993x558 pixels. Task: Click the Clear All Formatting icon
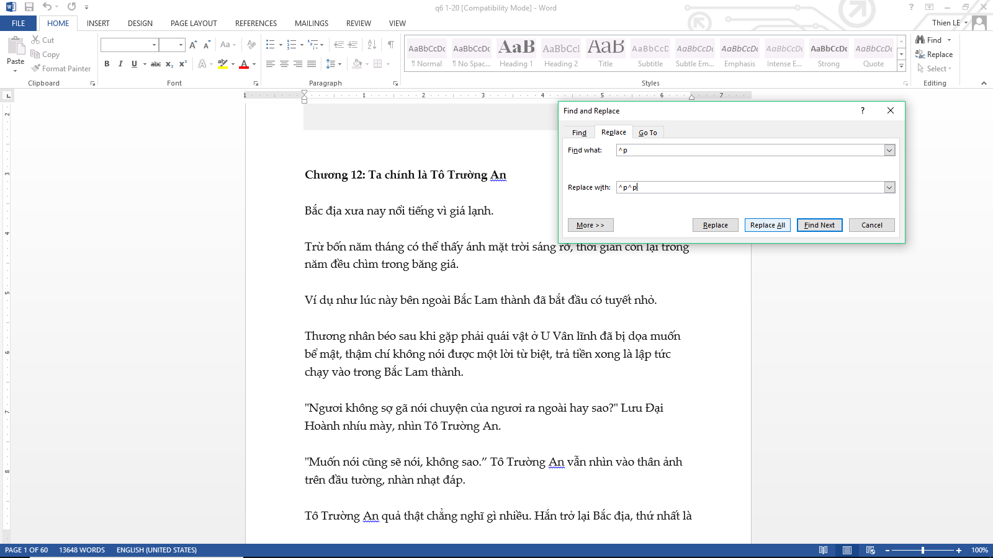click(x=251, y=45)
